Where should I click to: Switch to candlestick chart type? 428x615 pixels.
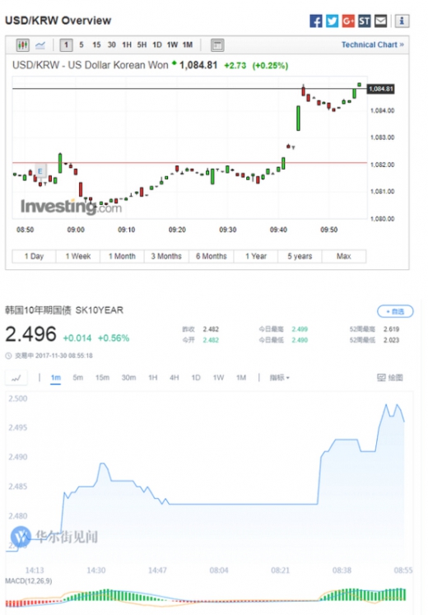[x=23, y=45]
